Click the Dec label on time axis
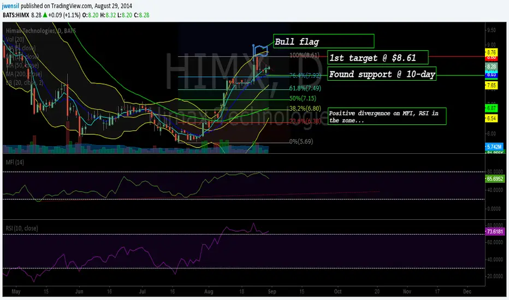The image size is (509, 300). 467,291
